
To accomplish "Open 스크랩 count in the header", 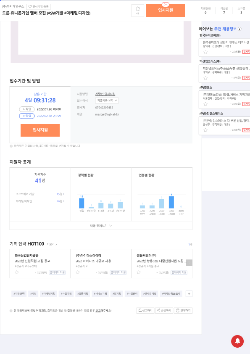I will 241,11.
